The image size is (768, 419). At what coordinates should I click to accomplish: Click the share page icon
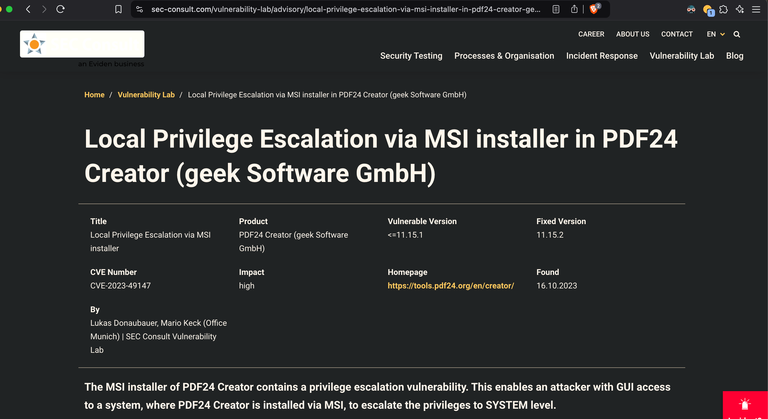tap(574, 9)
